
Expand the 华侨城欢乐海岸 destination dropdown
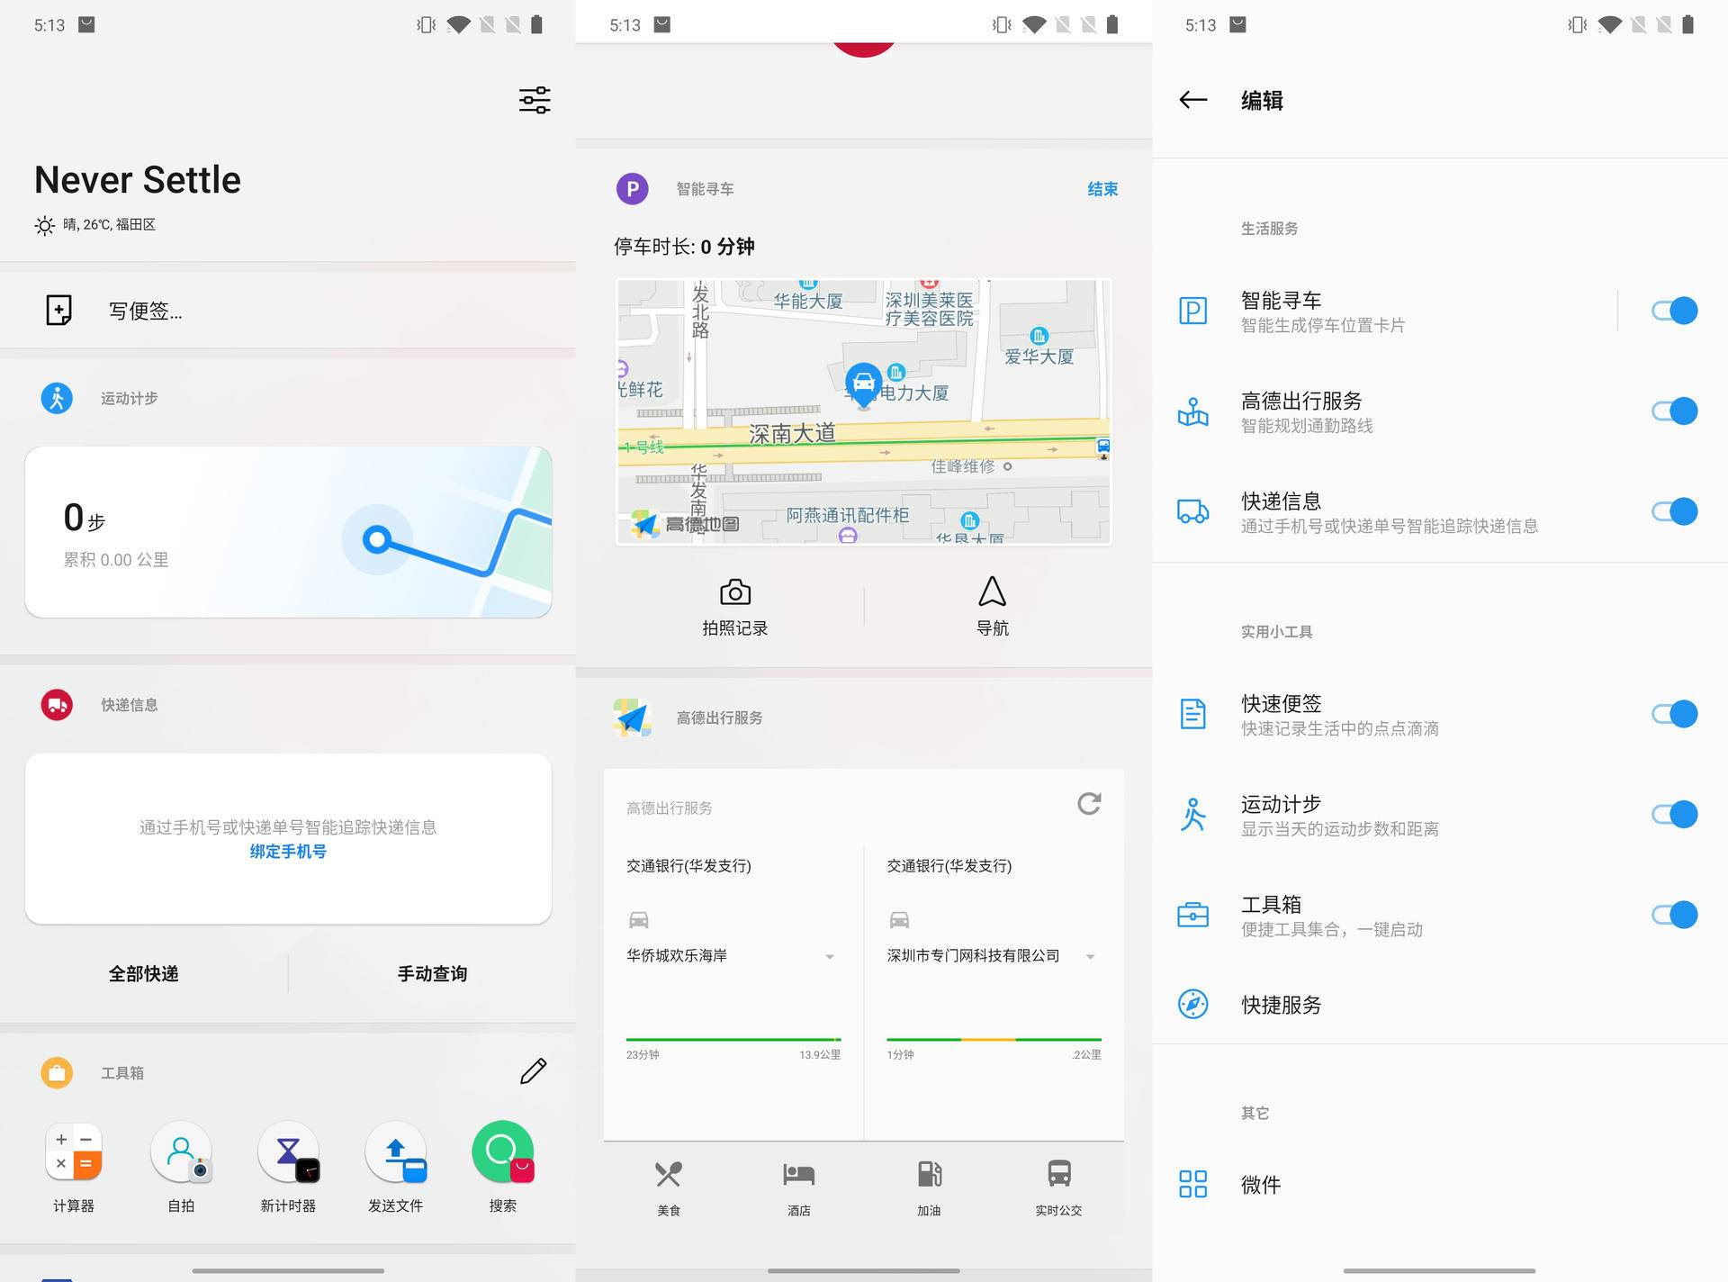830,958
